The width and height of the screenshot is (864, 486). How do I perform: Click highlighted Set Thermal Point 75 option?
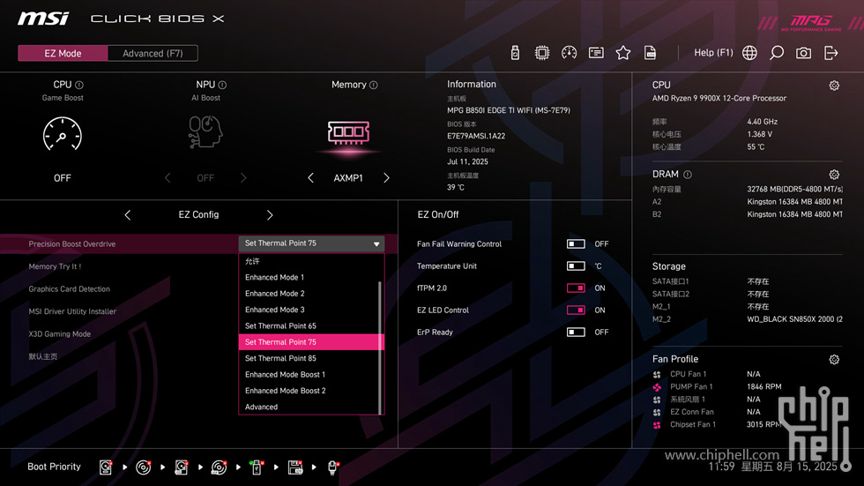[x=310, y=342]
